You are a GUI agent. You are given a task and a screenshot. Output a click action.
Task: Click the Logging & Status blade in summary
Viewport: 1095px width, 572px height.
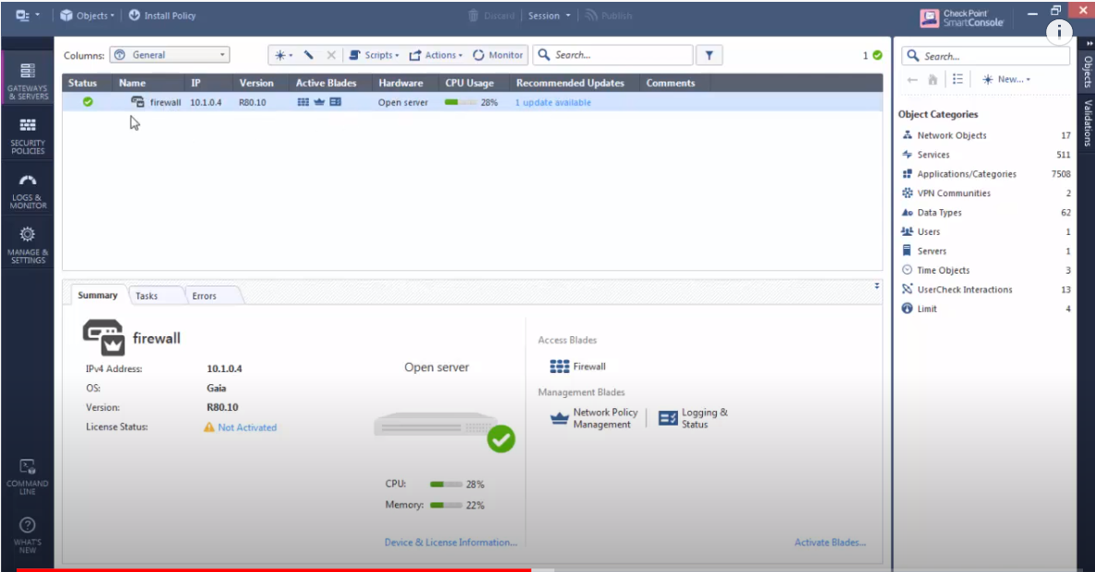click(x=693, y=418)
